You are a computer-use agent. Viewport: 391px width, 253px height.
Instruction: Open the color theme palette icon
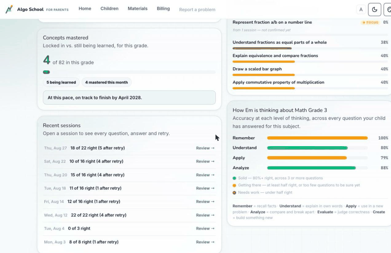coord(388,10)
